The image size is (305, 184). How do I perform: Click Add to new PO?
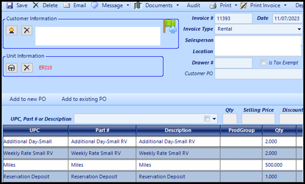click(27, 99)
